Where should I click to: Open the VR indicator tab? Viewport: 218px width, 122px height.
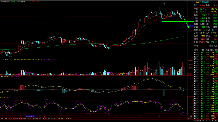click(22, 118)
